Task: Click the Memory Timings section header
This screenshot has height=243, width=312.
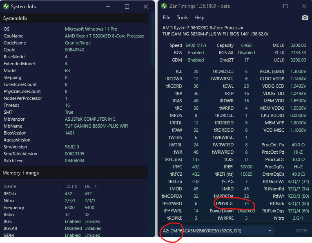Action: [x=74, y=172]
